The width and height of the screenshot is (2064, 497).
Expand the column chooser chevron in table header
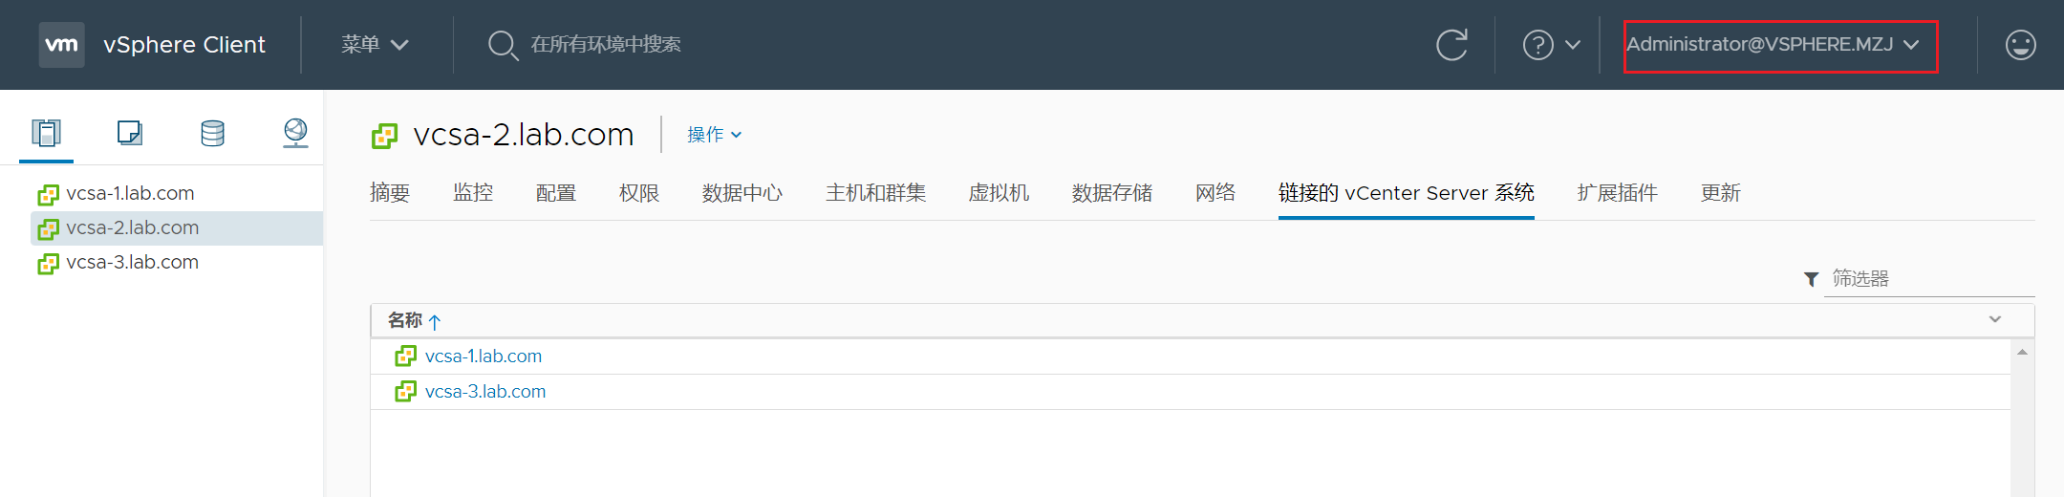[1995, 319]
